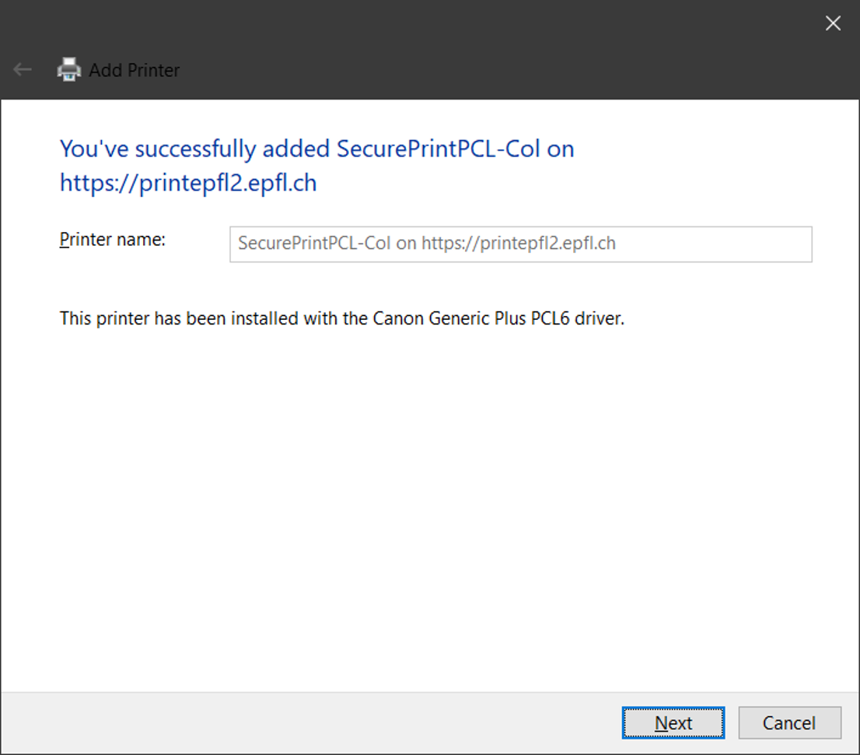Image resolution: width=860 pixels, height=755 pixels.
Task: Click the back arrow in the title bar
Action: click(23, 70)
